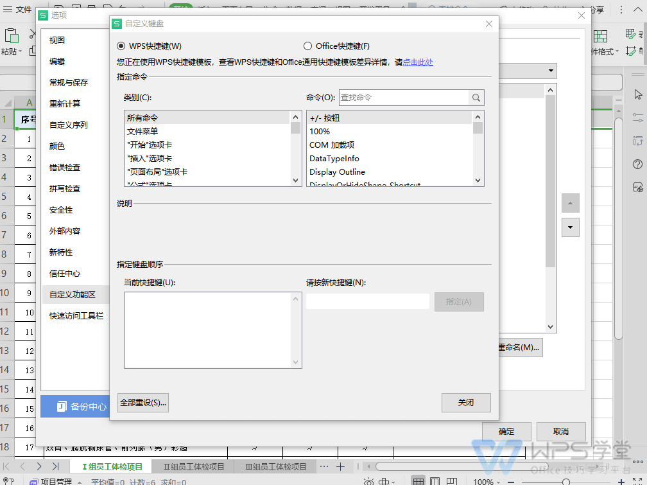647x485 pixels.
Task: Click the move-down arrow button in Options
Action: [x=570, y=227]
